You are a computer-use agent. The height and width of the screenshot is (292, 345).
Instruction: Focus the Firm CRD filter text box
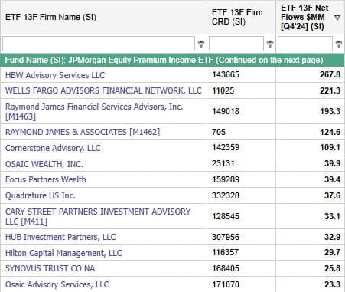pyautogui.click(x=236, y=44)
